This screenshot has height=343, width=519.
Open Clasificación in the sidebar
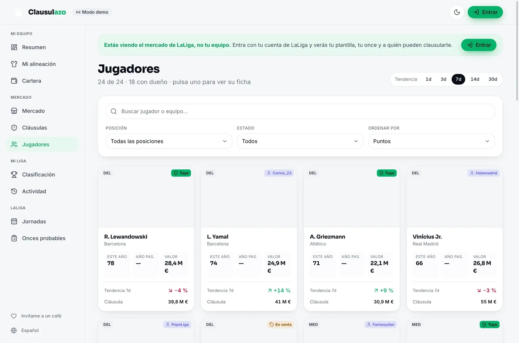(x=43, y=175)
